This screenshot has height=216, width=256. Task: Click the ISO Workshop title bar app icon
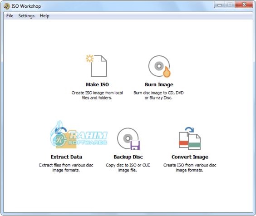(7, 6)
